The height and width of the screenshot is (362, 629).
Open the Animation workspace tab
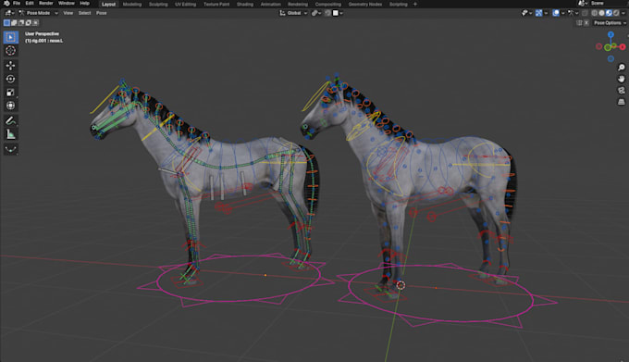pos(270,4)
